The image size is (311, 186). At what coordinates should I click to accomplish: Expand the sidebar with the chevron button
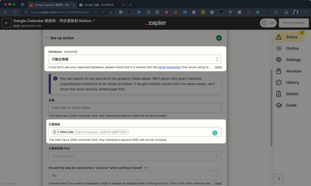click(279, 179)
